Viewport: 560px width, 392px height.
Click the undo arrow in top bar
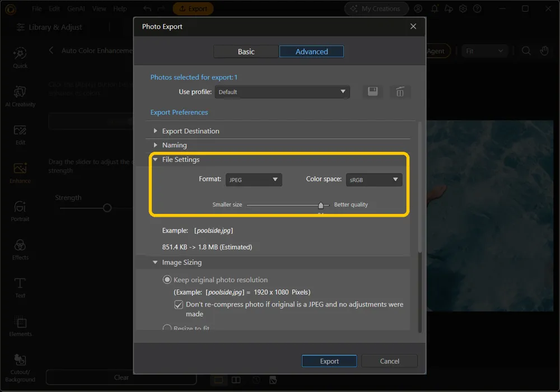tap(147, 8)
